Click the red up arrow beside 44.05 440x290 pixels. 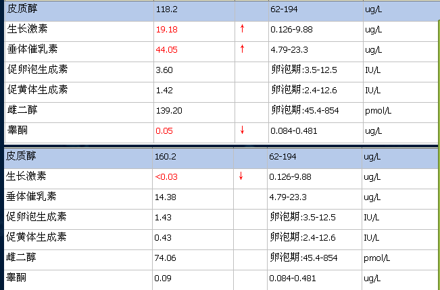pyautogui.click(x=243, y=49)
